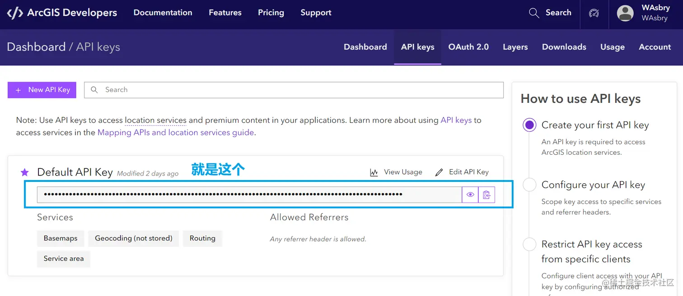Switch to the Usage tab

click(613, 47)
